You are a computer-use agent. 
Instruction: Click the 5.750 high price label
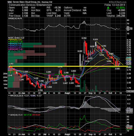click(84, 38)
